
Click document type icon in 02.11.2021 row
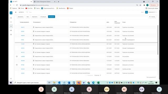click(34, 48)
